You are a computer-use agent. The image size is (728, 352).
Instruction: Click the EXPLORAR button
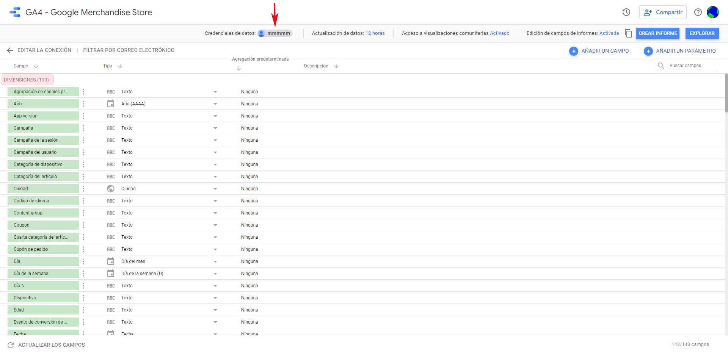tap(702, 33)
